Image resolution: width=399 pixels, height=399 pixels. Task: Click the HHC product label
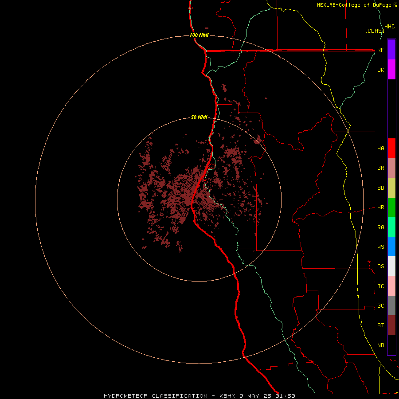click(x=390, y=27)
